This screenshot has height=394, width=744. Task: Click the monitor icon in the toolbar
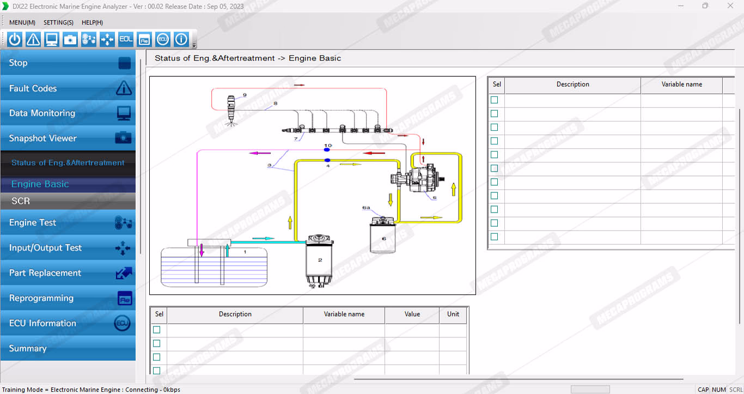pos(52,39)
